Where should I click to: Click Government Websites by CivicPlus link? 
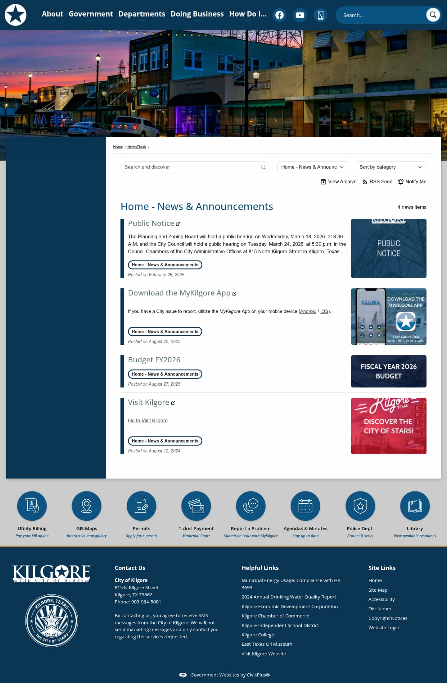(x=230, y=675)
